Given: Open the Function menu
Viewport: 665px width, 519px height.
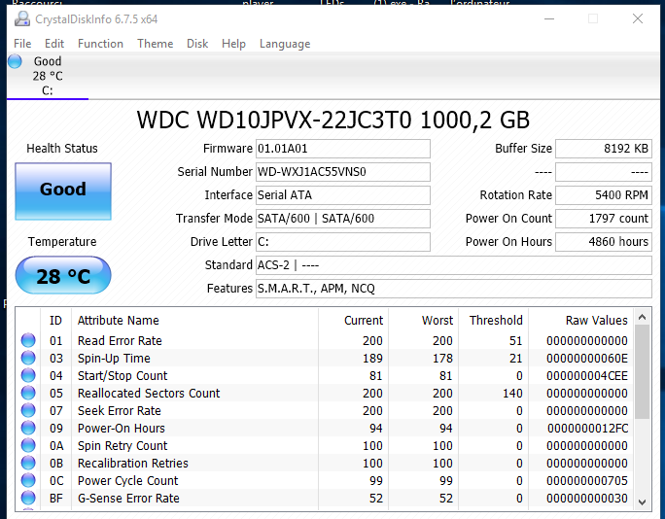Looking at the screenshot, I should tap(100, 44).
